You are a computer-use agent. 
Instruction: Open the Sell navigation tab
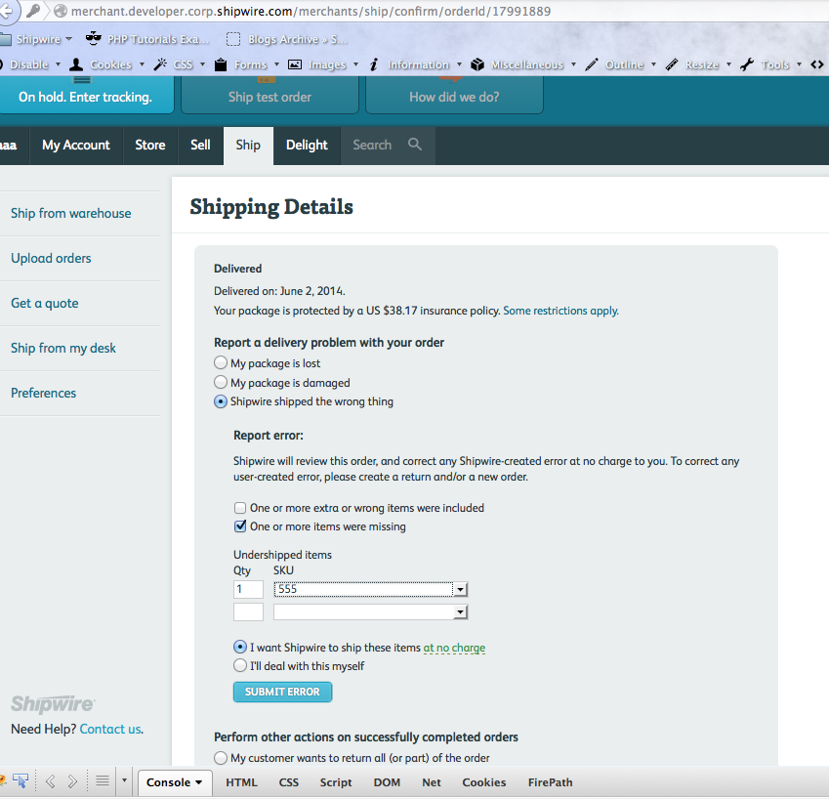[200, 145]
